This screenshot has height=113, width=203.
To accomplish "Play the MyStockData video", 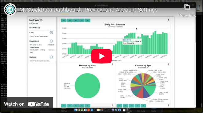I will [101, 56].
